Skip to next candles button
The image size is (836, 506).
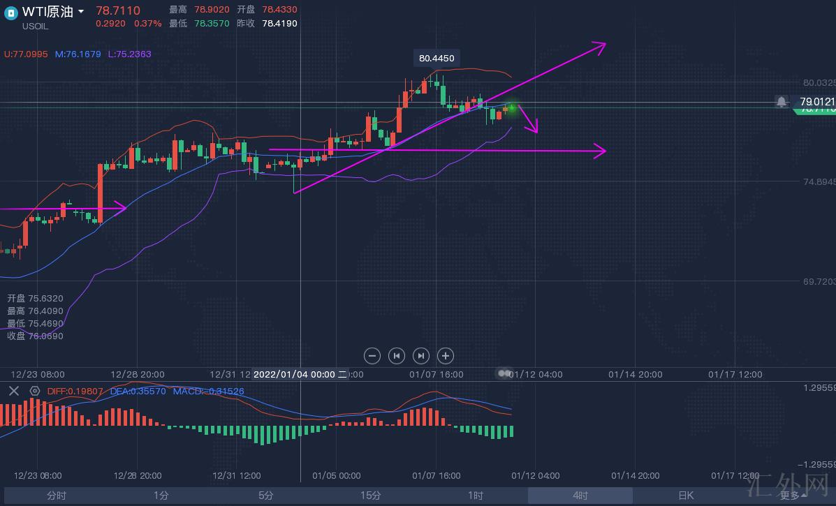tap(421, 356)
